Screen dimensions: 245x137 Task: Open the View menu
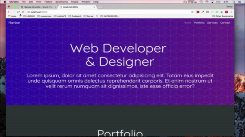point(39,2)
